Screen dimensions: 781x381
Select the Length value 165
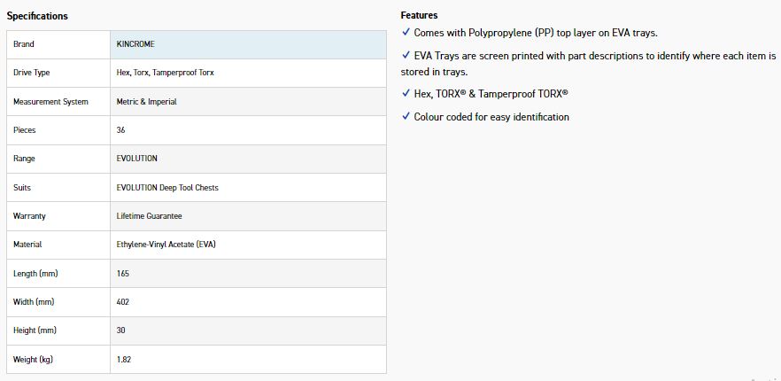coord(123,274)
